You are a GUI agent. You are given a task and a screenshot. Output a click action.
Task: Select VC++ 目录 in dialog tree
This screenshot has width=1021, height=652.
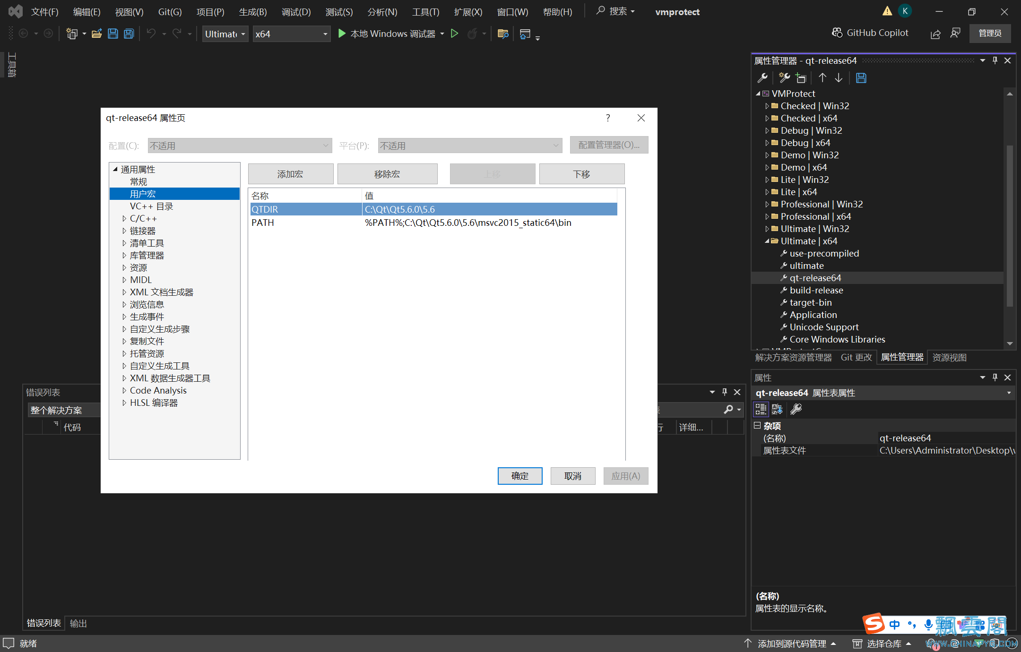151,206
